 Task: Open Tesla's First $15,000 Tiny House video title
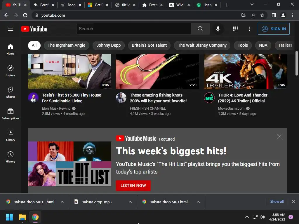72,98
